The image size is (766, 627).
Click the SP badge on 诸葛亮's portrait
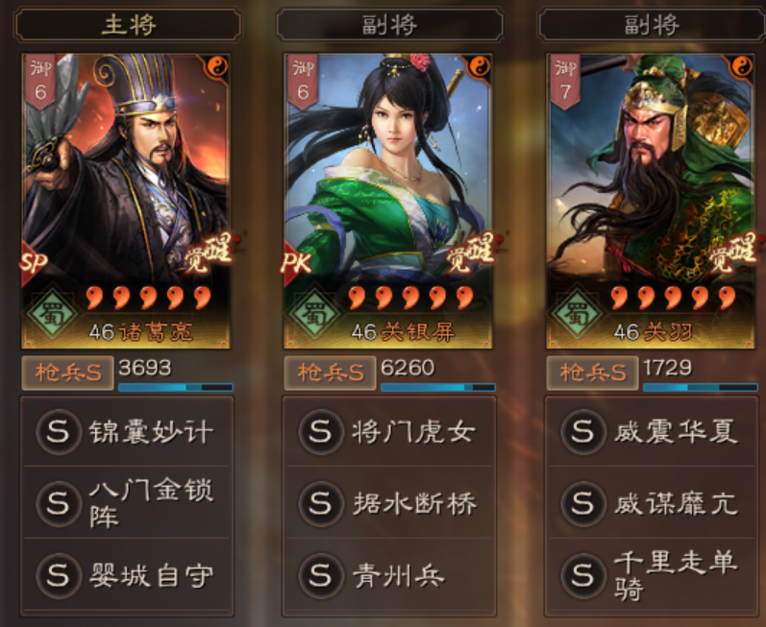coord(34,263)
